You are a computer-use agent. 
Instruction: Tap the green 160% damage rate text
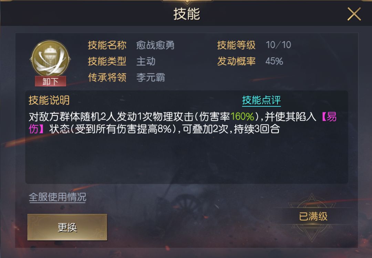click(x=242, y=116)
